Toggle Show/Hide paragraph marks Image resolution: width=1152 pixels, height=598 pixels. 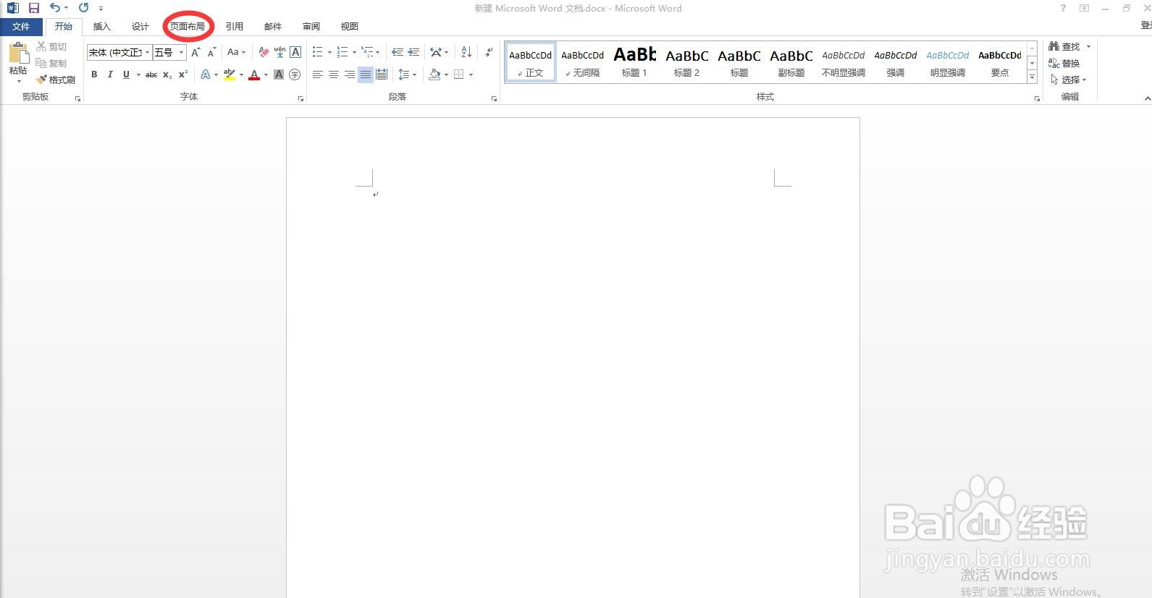[489, 52]
